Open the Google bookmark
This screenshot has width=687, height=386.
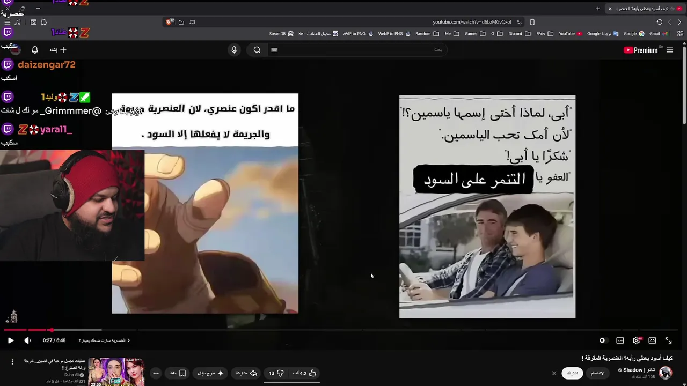point(634,34)
